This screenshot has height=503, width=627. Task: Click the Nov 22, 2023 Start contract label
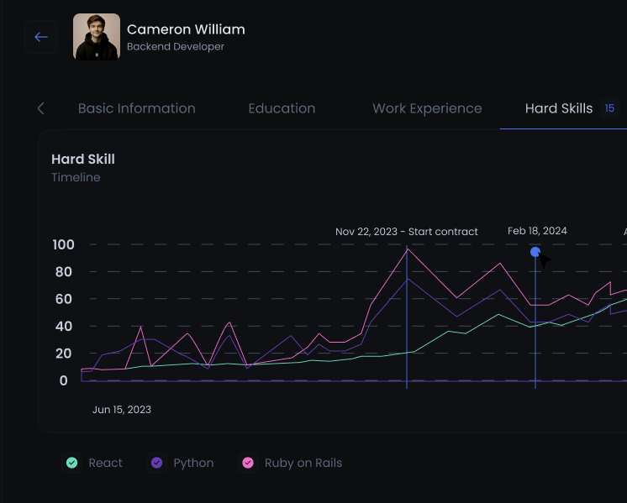[x=406, y=231]
